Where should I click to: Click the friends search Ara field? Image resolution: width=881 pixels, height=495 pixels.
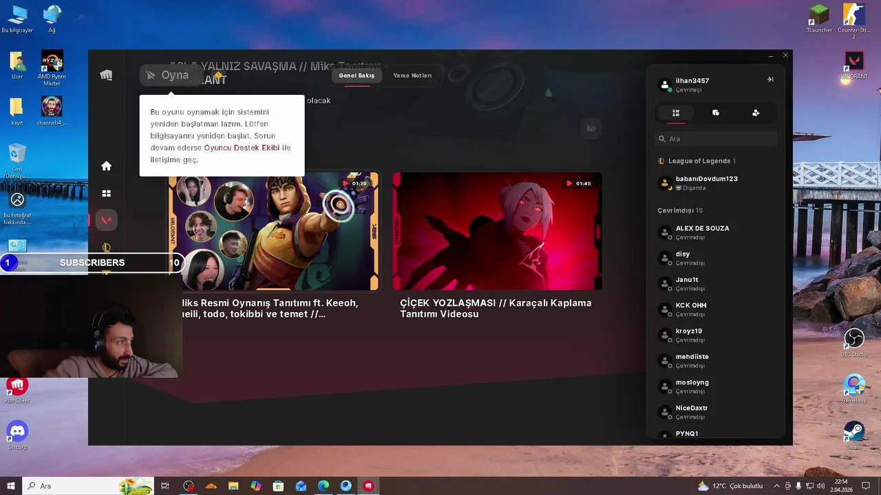point(716,139)
